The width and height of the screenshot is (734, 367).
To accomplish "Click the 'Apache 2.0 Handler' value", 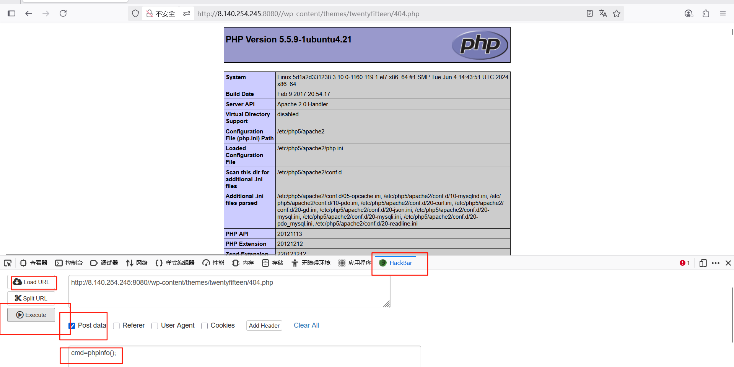I will point(303,104).
